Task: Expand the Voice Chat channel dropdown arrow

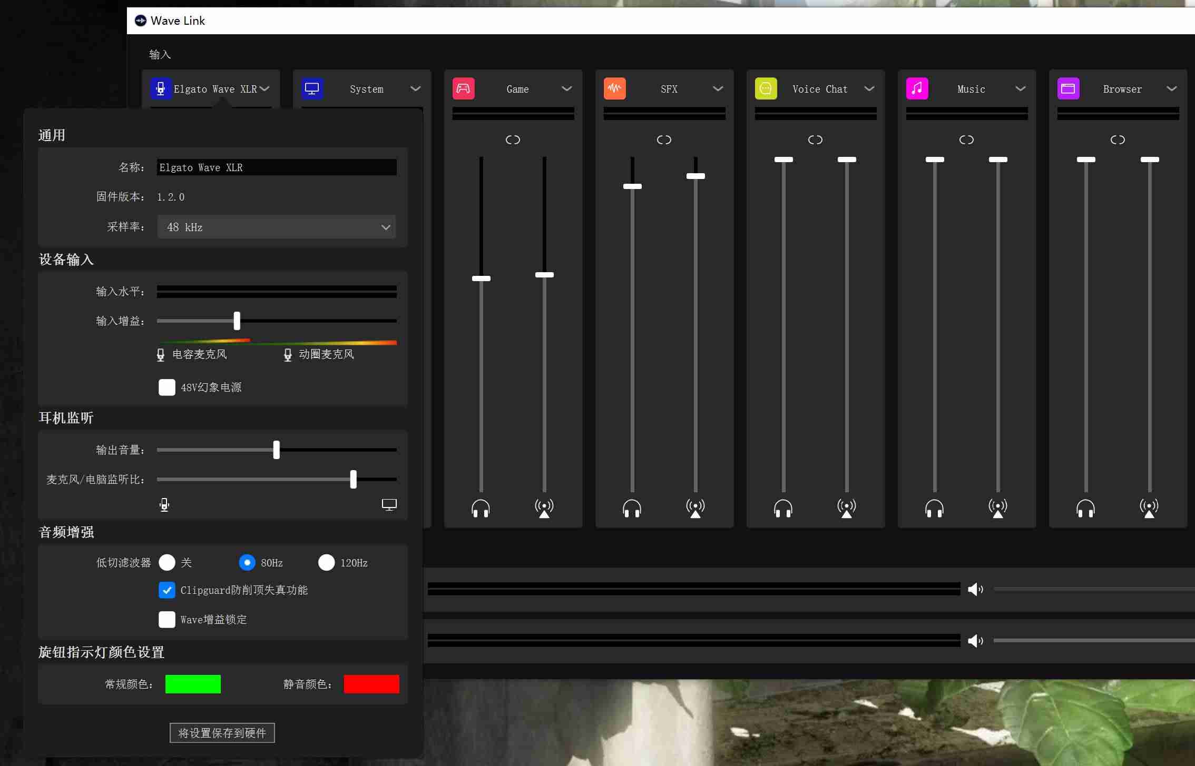Action: click(869, 88)
